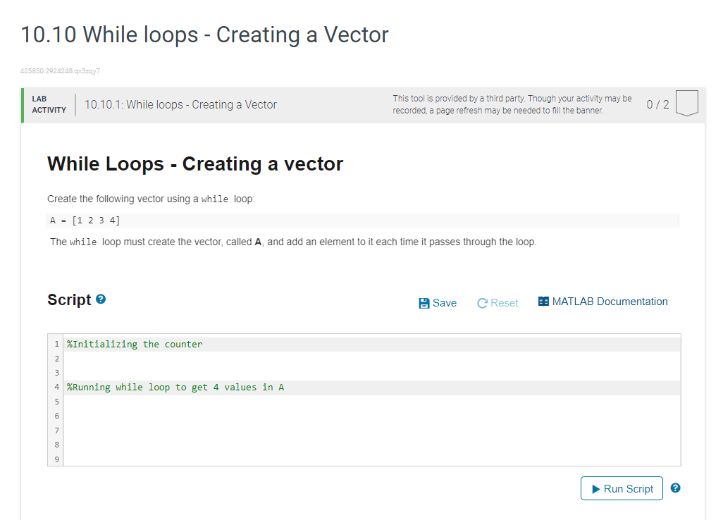Open the MATLAB Documentation link
The width and height of the screenshot is (723, 520).
[x=610, y=301]
